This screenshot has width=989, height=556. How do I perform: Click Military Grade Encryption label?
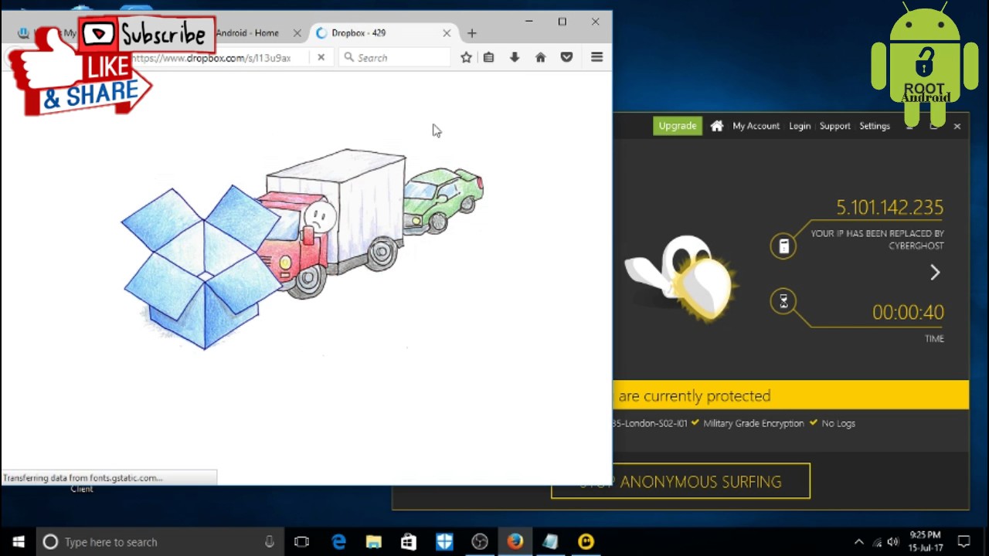coord(753,423)
